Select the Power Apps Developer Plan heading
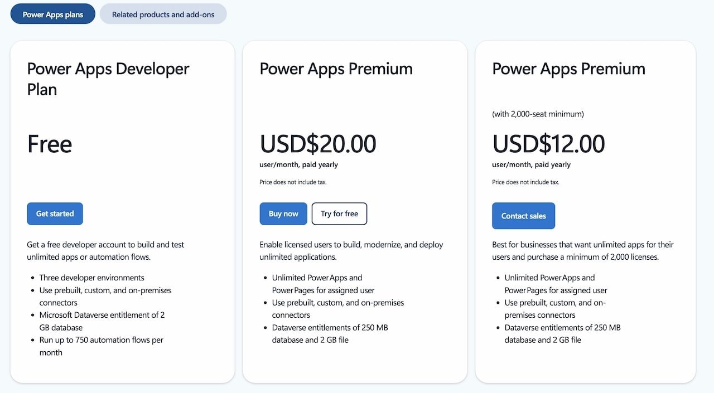The width and height of the screenshot is (714, 393). coord(108,79)
